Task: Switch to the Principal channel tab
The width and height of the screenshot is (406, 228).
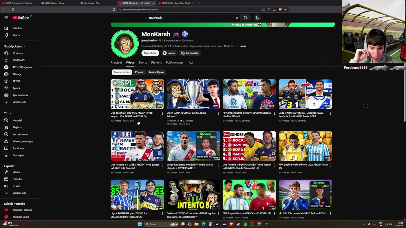Action: [x=116, y=62]
